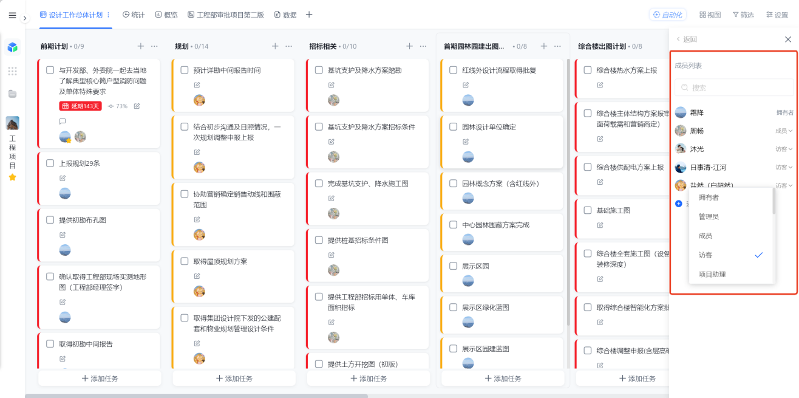799x398 pixels.
Task: Click edit icon under 完成基坑支护、降水施工图
Action: point(331,198)
